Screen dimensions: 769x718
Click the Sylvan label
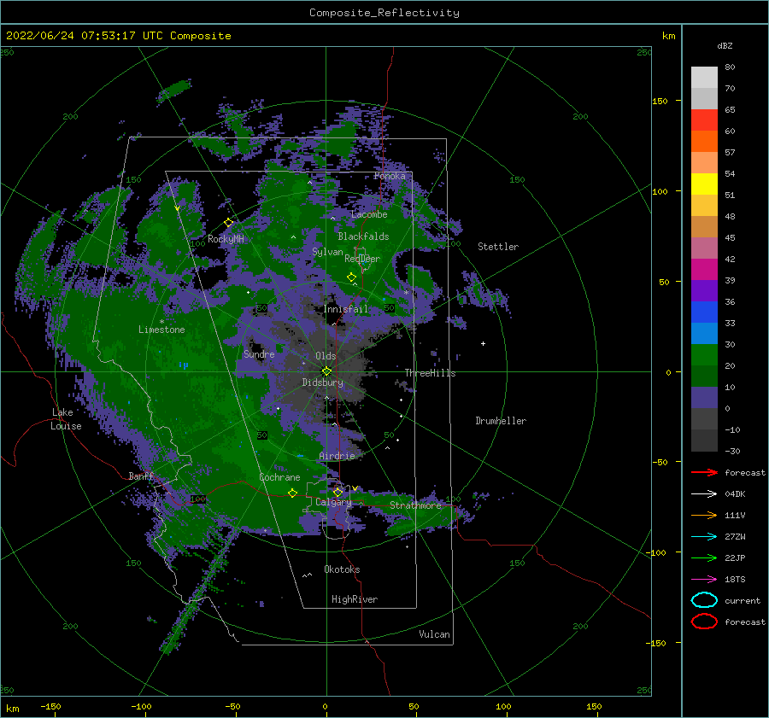pyautogui.click(x=327, y=252)
